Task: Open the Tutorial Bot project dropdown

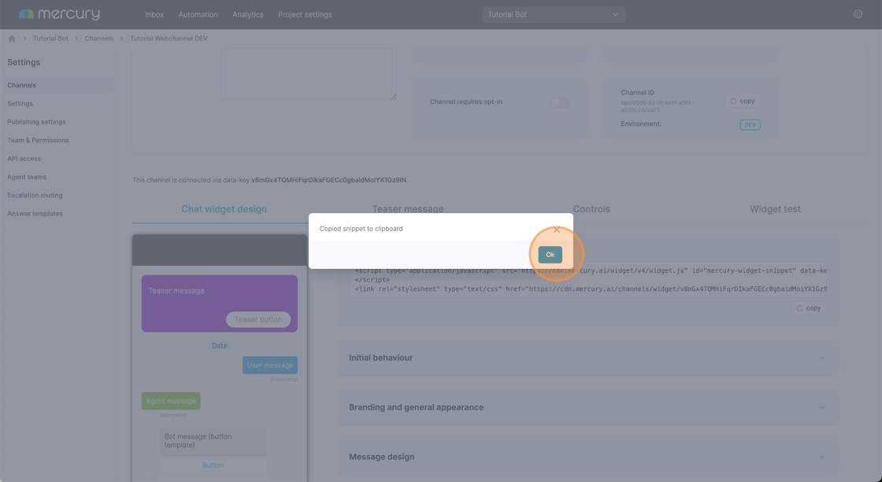Action: coord(554,15)
